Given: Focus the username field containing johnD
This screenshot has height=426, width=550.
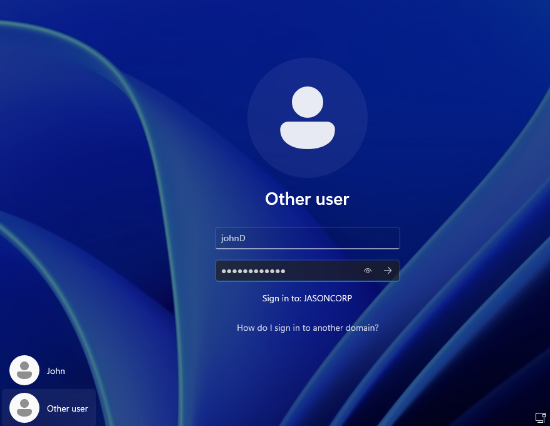Looking at the screenshot, I should pyautogui.click(x=307, y=238).
